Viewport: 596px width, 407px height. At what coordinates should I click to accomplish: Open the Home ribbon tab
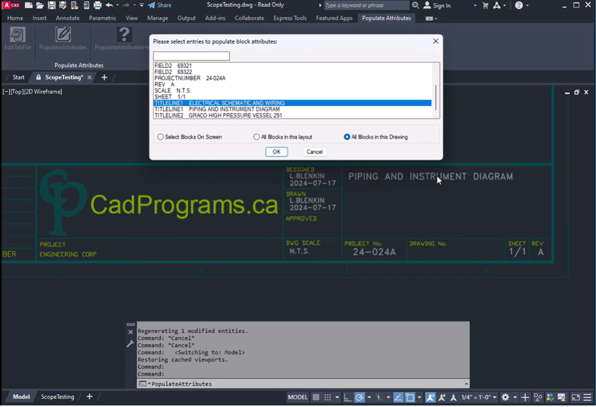[x=15, y=18]
